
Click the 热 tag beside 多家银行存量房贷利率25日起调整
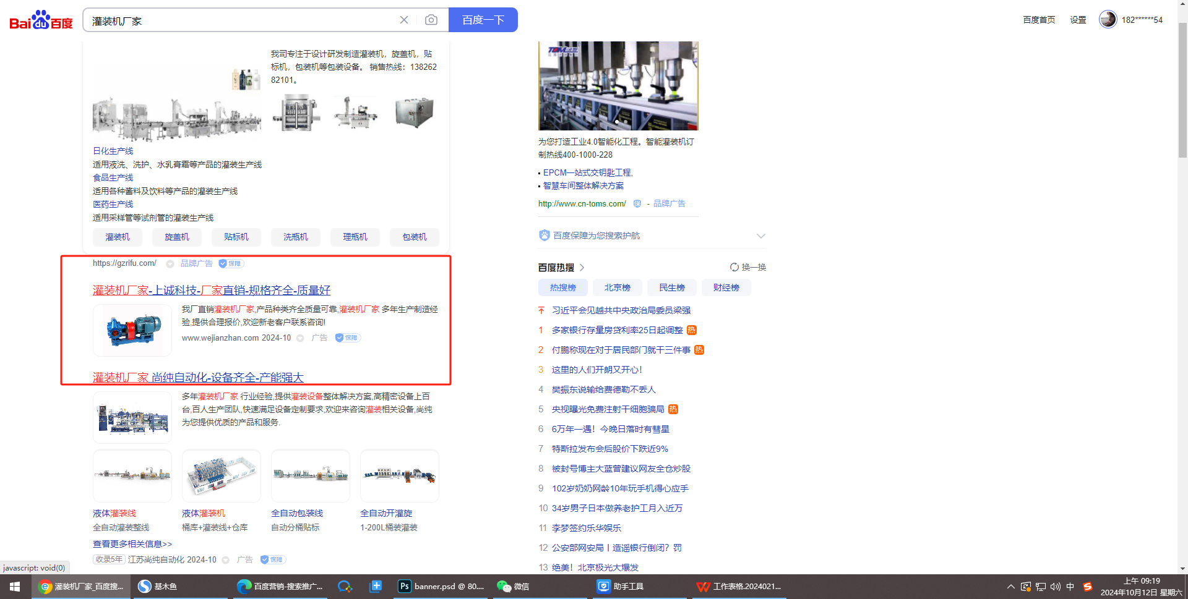pyautogui.click(x=692, y=330)
